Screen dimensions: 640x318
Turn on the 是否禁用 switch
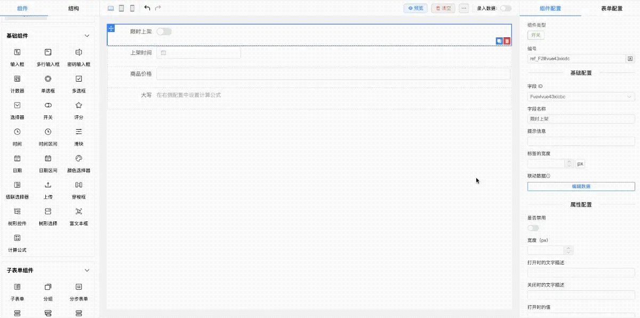coord(533,228)
